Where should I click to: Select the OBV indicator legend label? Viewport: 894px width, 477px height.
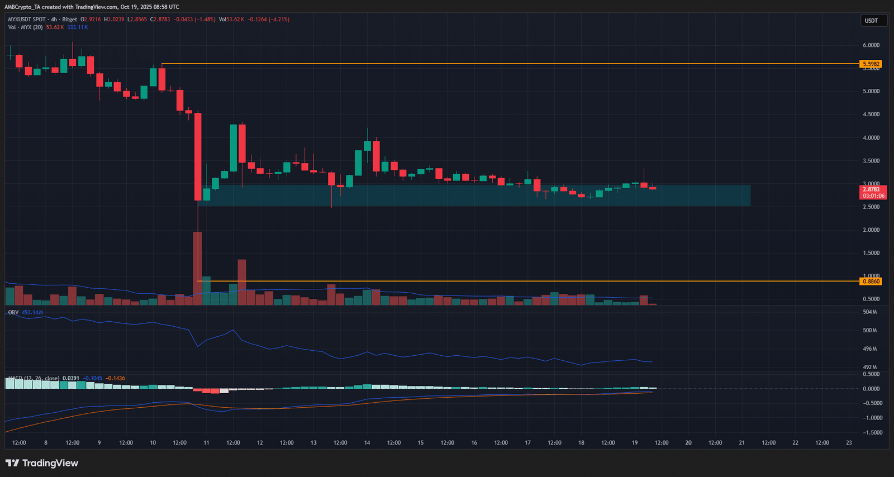pyautogui.click(x=13, y=312)
